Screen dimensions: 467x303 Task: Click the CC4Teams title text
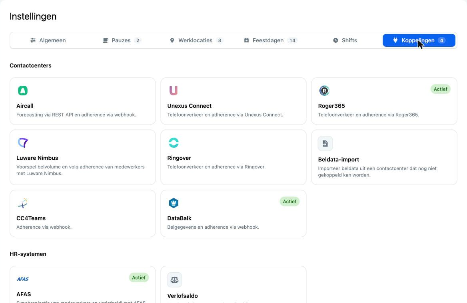(x=31, y=218)
